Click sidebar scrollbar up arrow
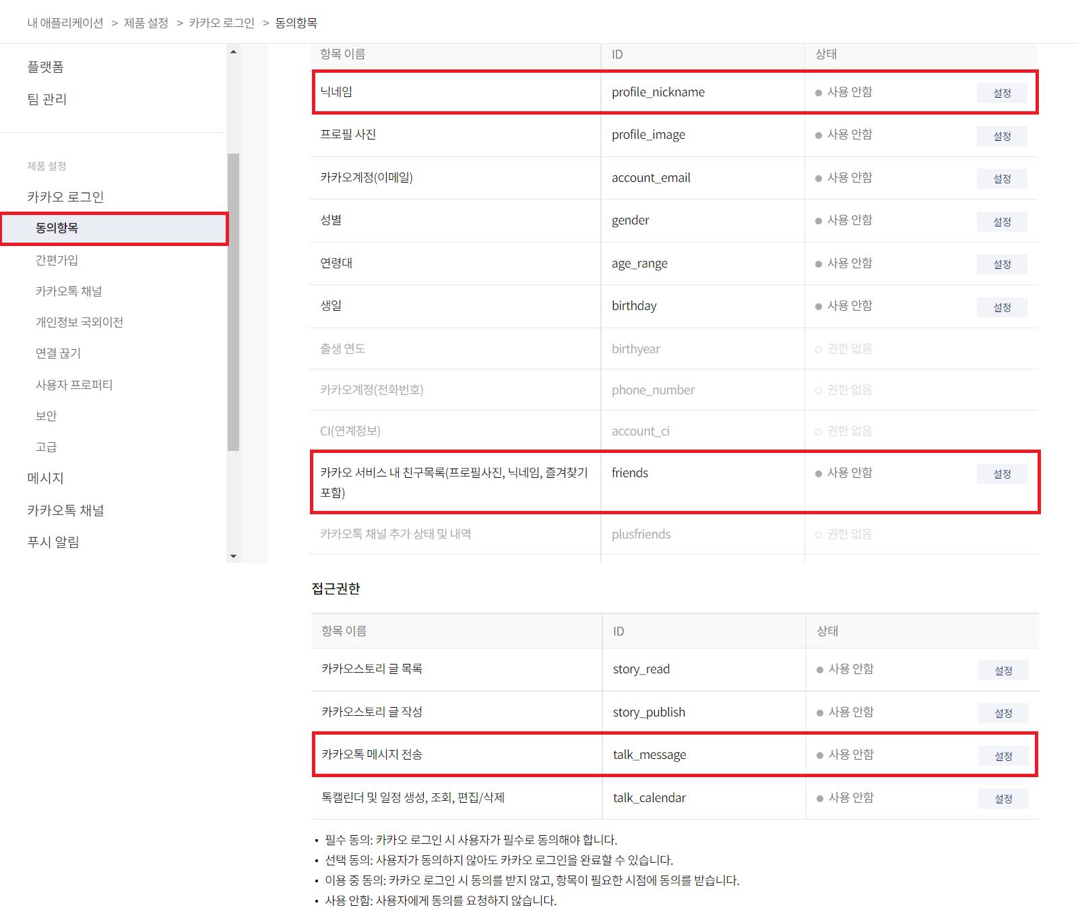Viewport: 1078px width, 918px height. 233,52
